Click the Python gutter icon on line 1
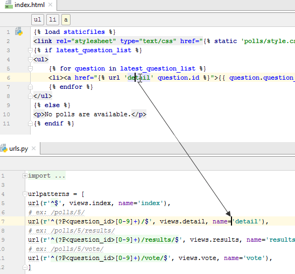 [19, 32]
